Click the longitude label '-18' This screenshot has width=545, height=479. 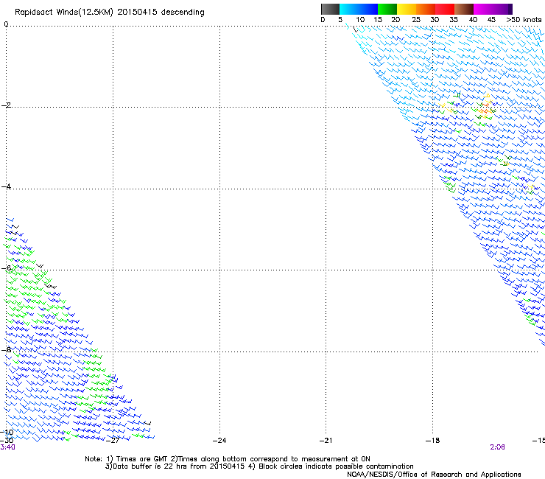433,441
